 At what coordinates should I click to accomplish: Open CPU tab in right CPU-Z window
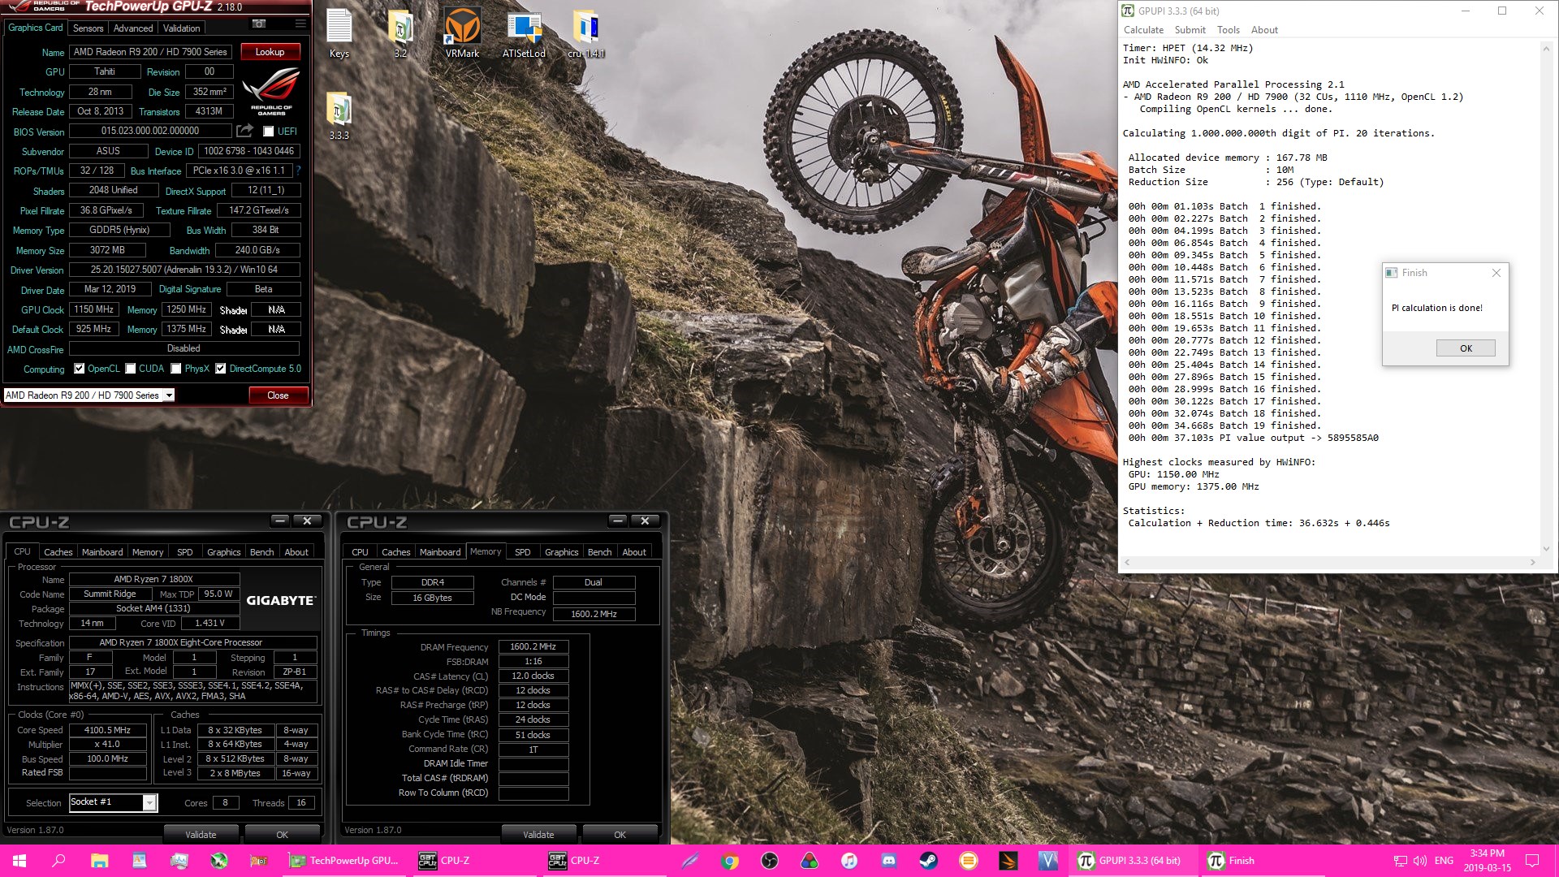point(360,552)
